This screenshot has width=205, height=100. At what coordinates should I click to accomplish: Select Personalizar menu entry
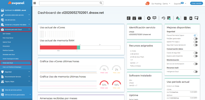pos(6,46)
